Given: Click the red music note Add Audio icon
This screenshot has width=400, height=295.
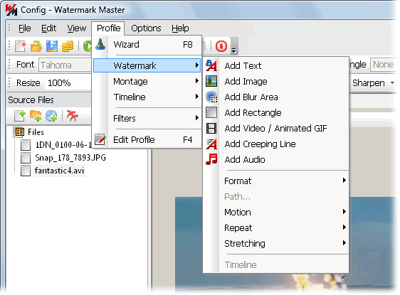Looking at the screenshot, I should click(211, 159).
